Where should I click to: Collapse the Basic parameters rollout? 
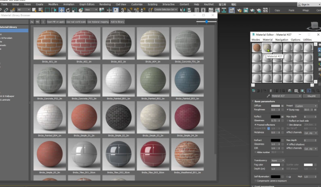[x=265, y=102]
